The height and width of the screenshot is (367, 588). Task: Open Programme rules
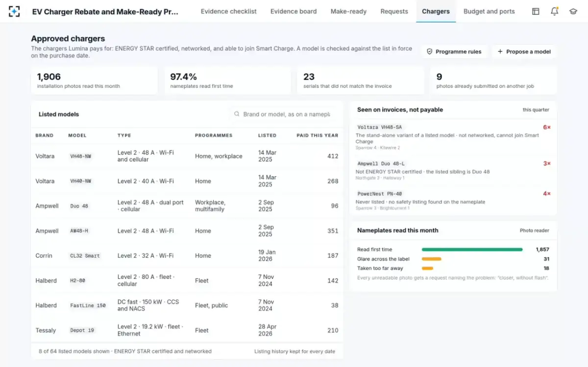[x=454, y=51]
